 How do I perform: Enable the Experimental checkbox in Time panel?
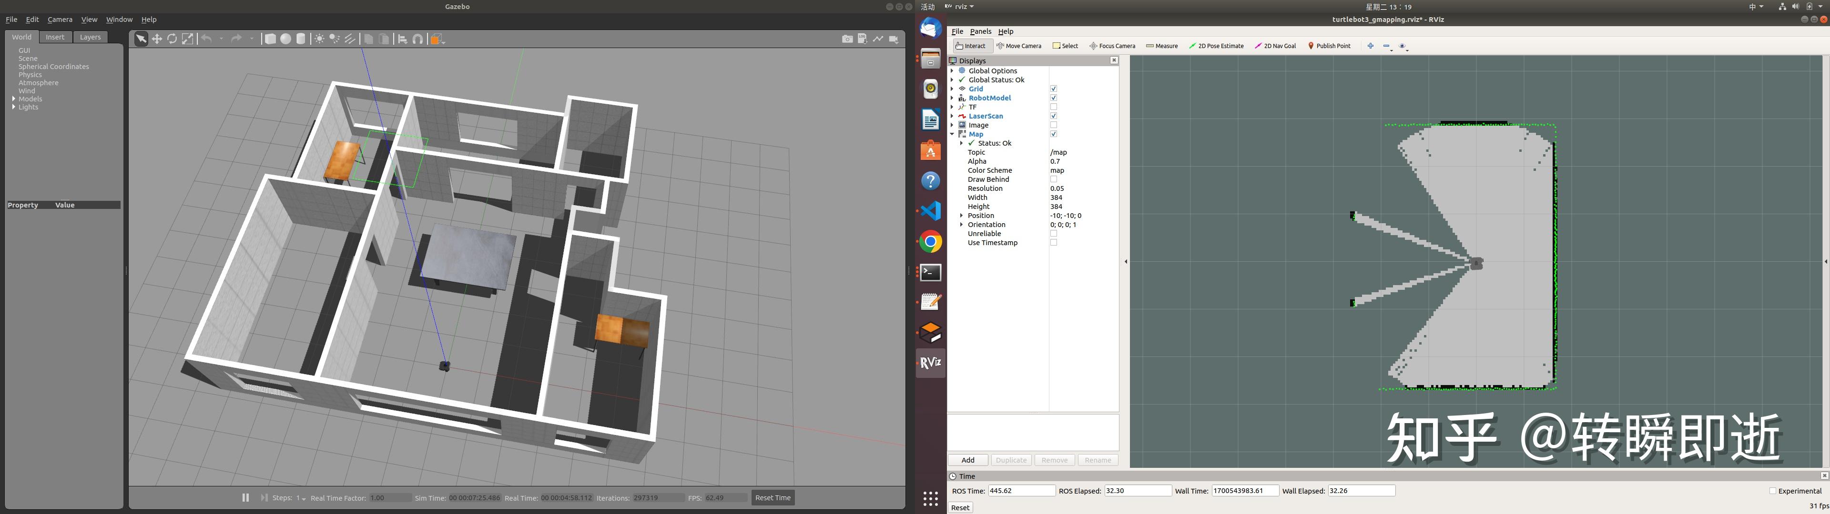(1772, 491)
